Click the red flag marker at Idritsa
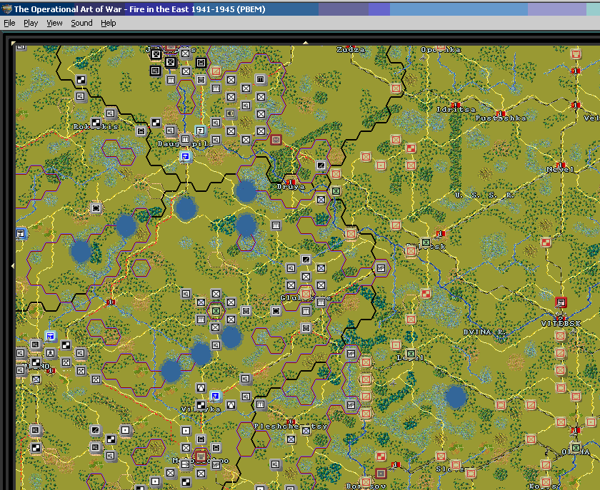 coord(456,105)
